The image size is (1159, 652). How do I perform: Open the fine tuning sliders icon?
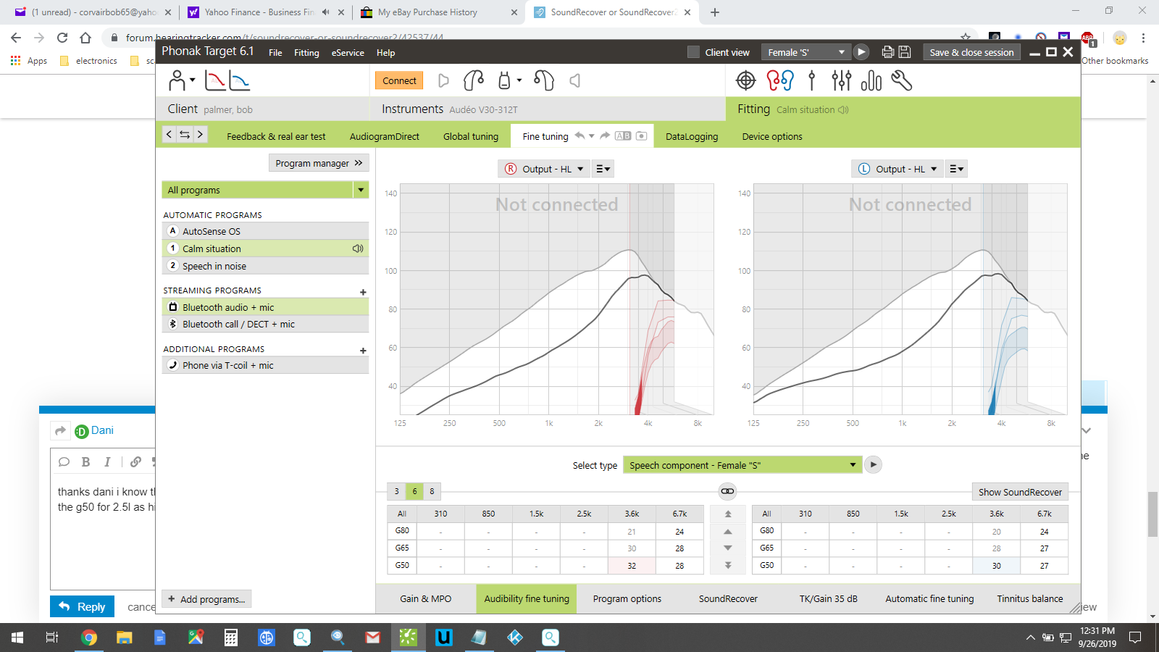(x=841, y=80)
